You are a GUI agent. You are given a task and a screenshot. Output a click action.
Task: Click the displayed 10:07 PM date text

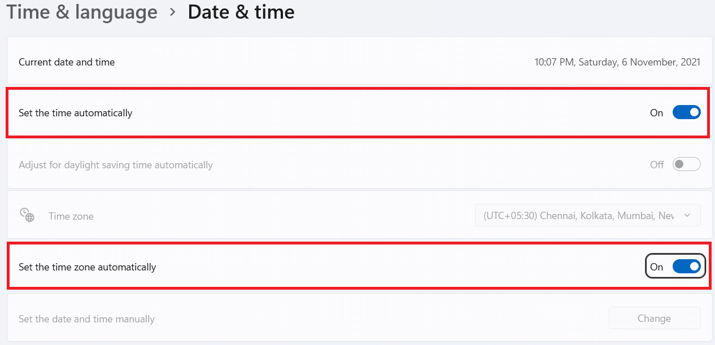tap(617, 62)
